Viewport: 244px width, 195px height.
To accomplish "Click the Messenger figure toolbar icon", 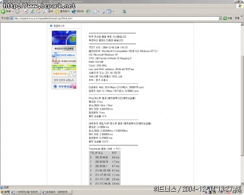I will (x=124, y=12).
